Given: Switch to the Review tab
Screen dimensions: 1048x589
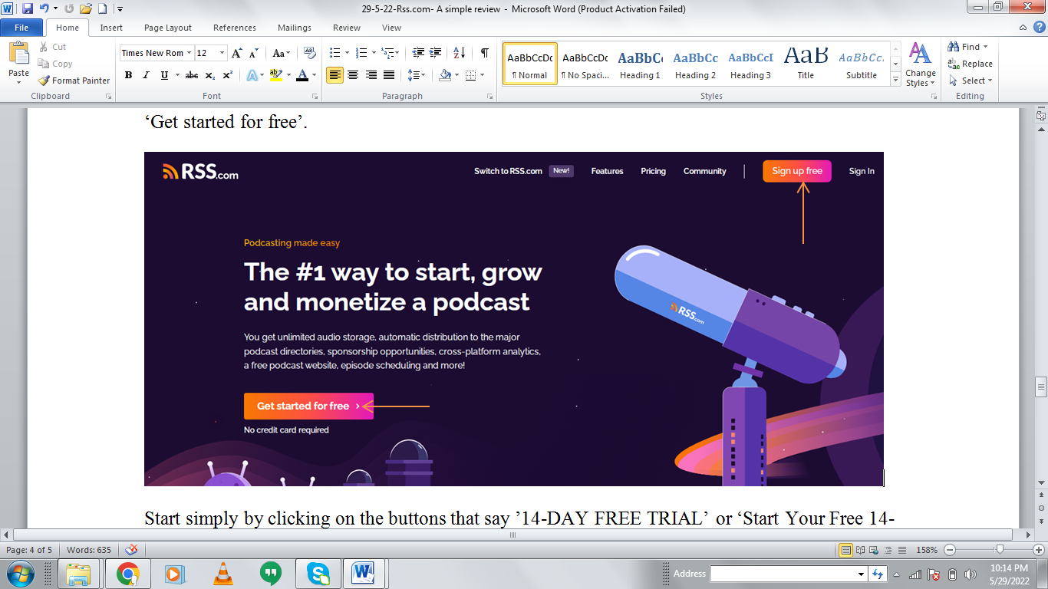Looking at the screenshot, I should 347,28.
